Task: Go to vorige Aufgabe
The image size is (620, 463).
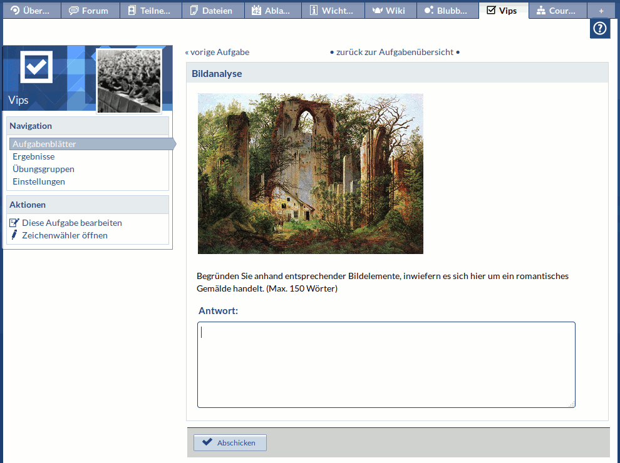Action: pos(217,52)
